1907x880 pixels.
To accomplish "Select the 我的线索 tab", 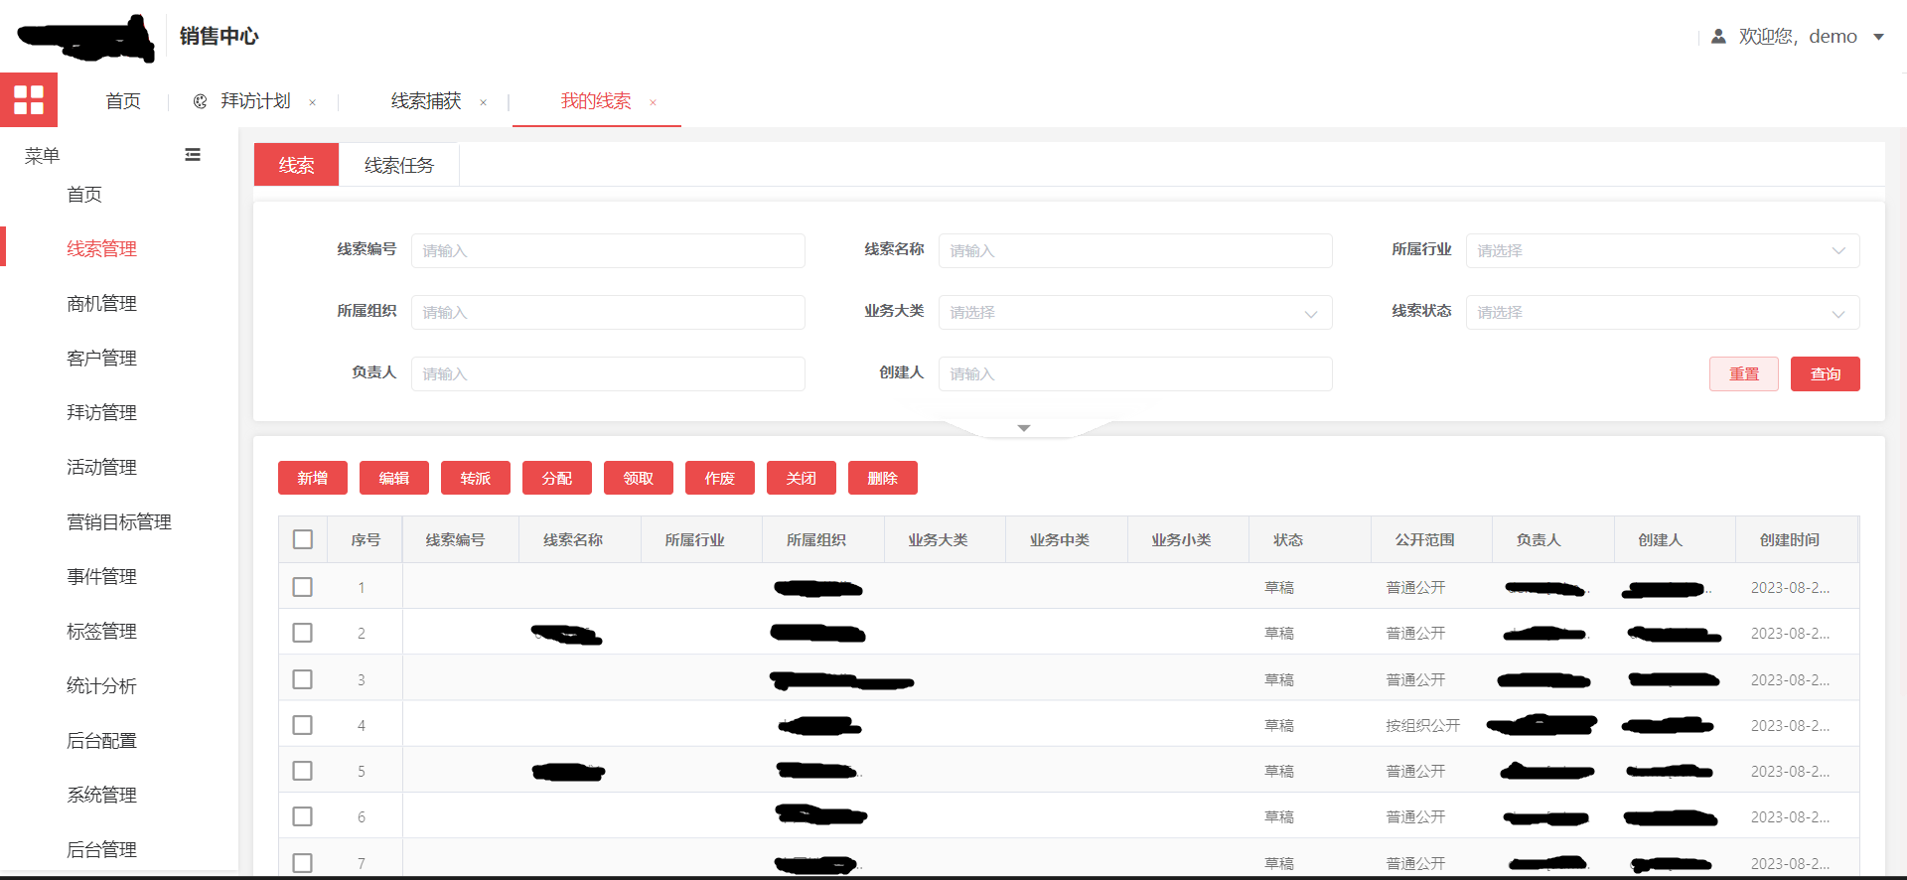I will pos(596,101).
